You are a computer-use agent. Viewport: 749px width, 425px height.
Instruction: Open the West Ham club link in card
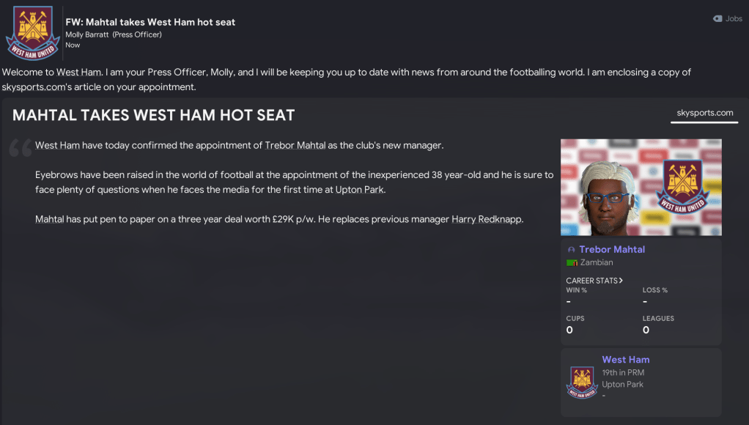click(626, 360)
